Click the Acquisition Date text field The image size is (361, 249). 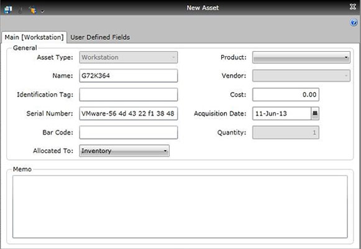[282, 113]
